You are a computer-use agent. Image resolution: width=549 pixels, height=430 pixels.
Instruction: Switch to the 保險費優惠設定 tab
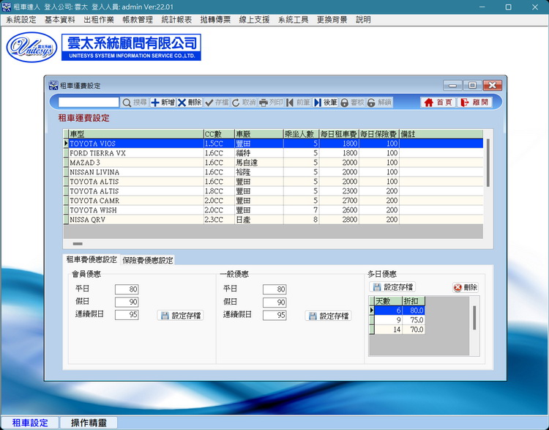pos(148,260)
